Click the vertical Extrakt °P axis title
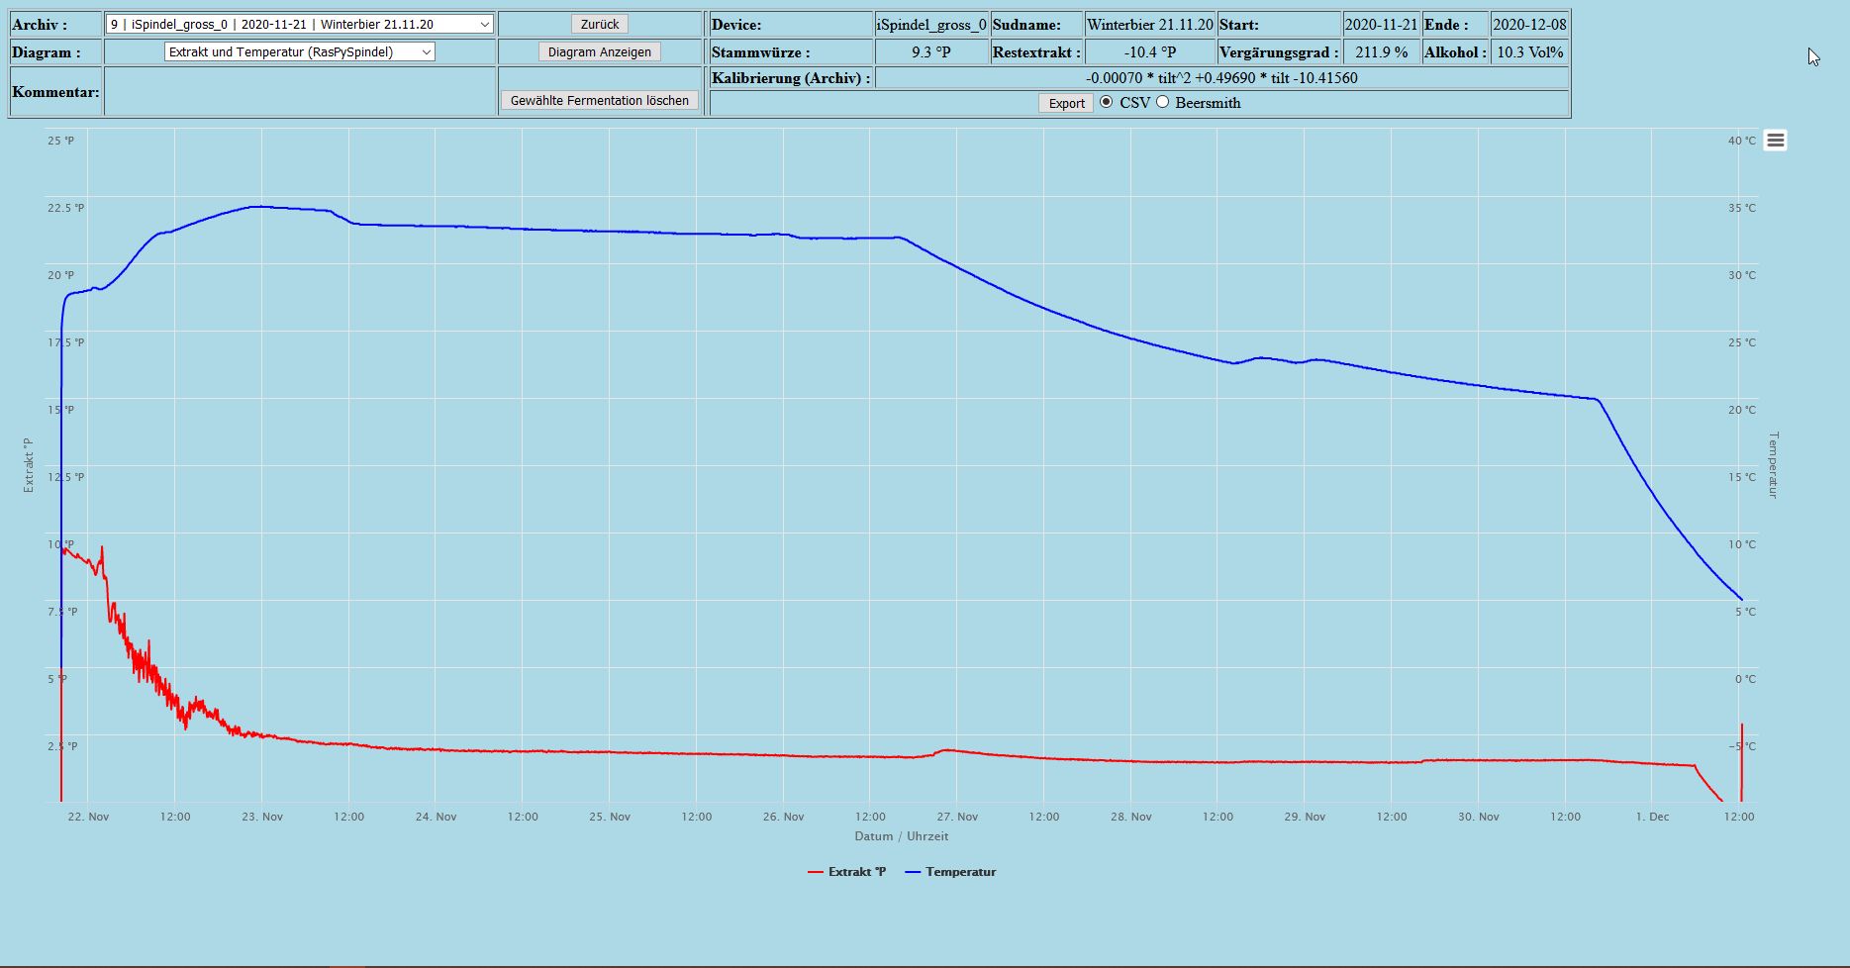Viewport: 1850px width, 968px height. tap(29, 465)
